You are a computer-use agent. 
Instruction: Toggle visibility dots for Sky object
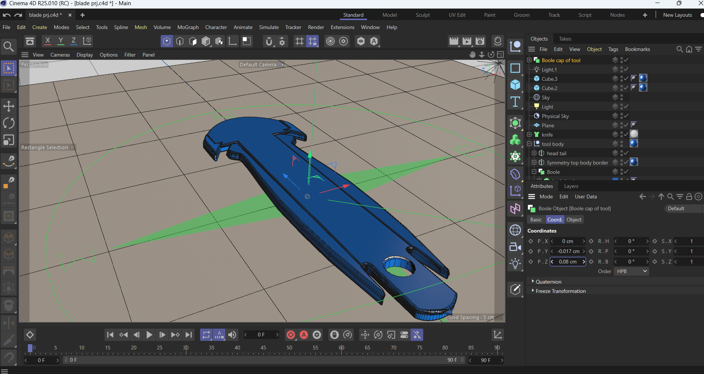tap(621, 98)
